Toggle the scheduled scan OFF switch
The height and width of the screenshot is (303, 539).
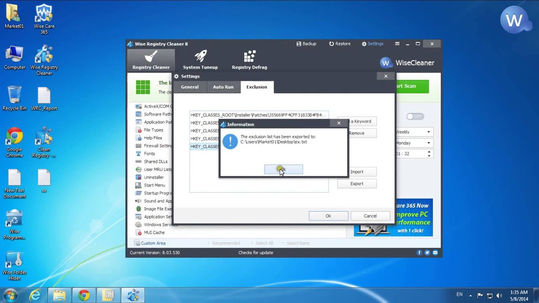pyautogui.click(x=414, y=117)
